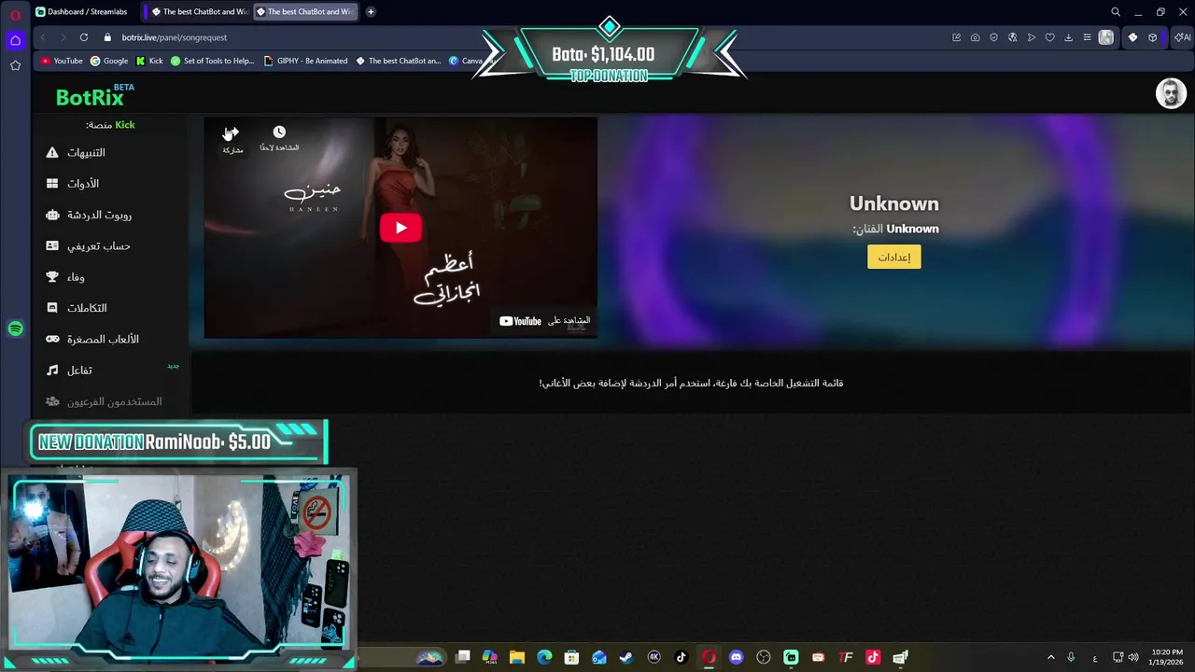Select the active 'The best ChatBot' tab

(x=303, y=12)
